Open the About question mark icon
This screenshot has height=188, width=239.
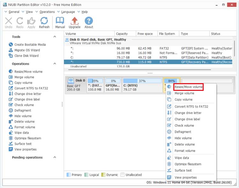tap(89, 21)
